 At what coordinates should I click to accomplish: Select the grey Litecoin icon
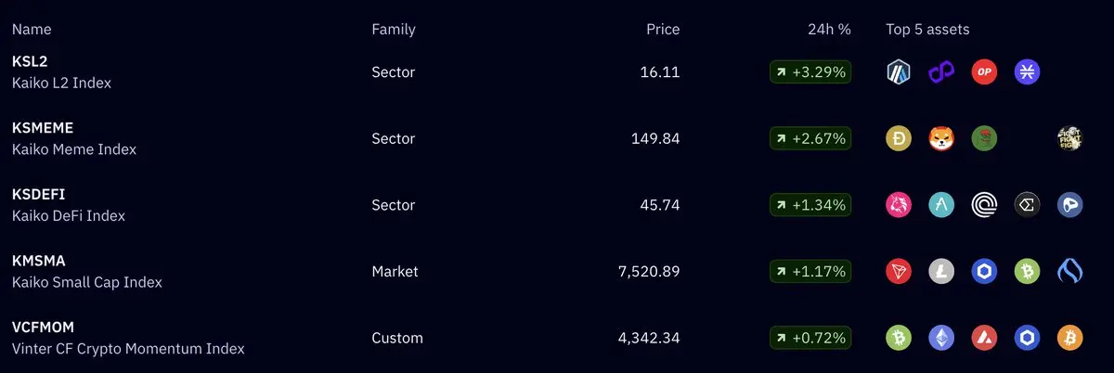(x=941, y=272)
